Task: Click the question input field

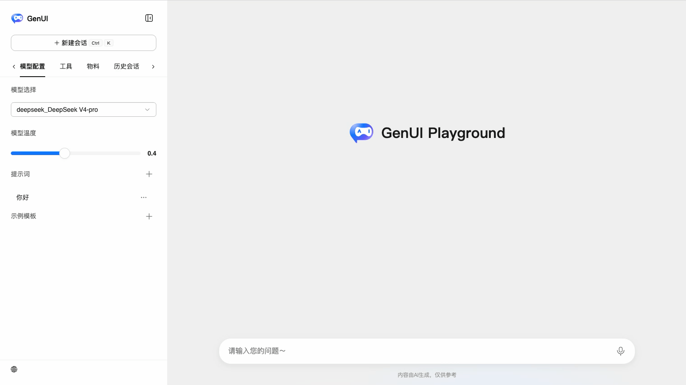Action: [427, 351]
